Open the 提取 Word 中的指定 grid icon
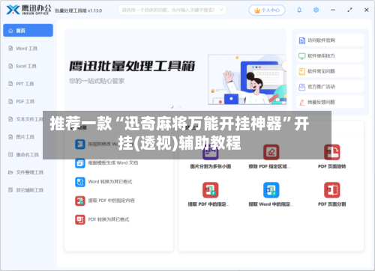 pyautogui.click(x=271, y=190)
